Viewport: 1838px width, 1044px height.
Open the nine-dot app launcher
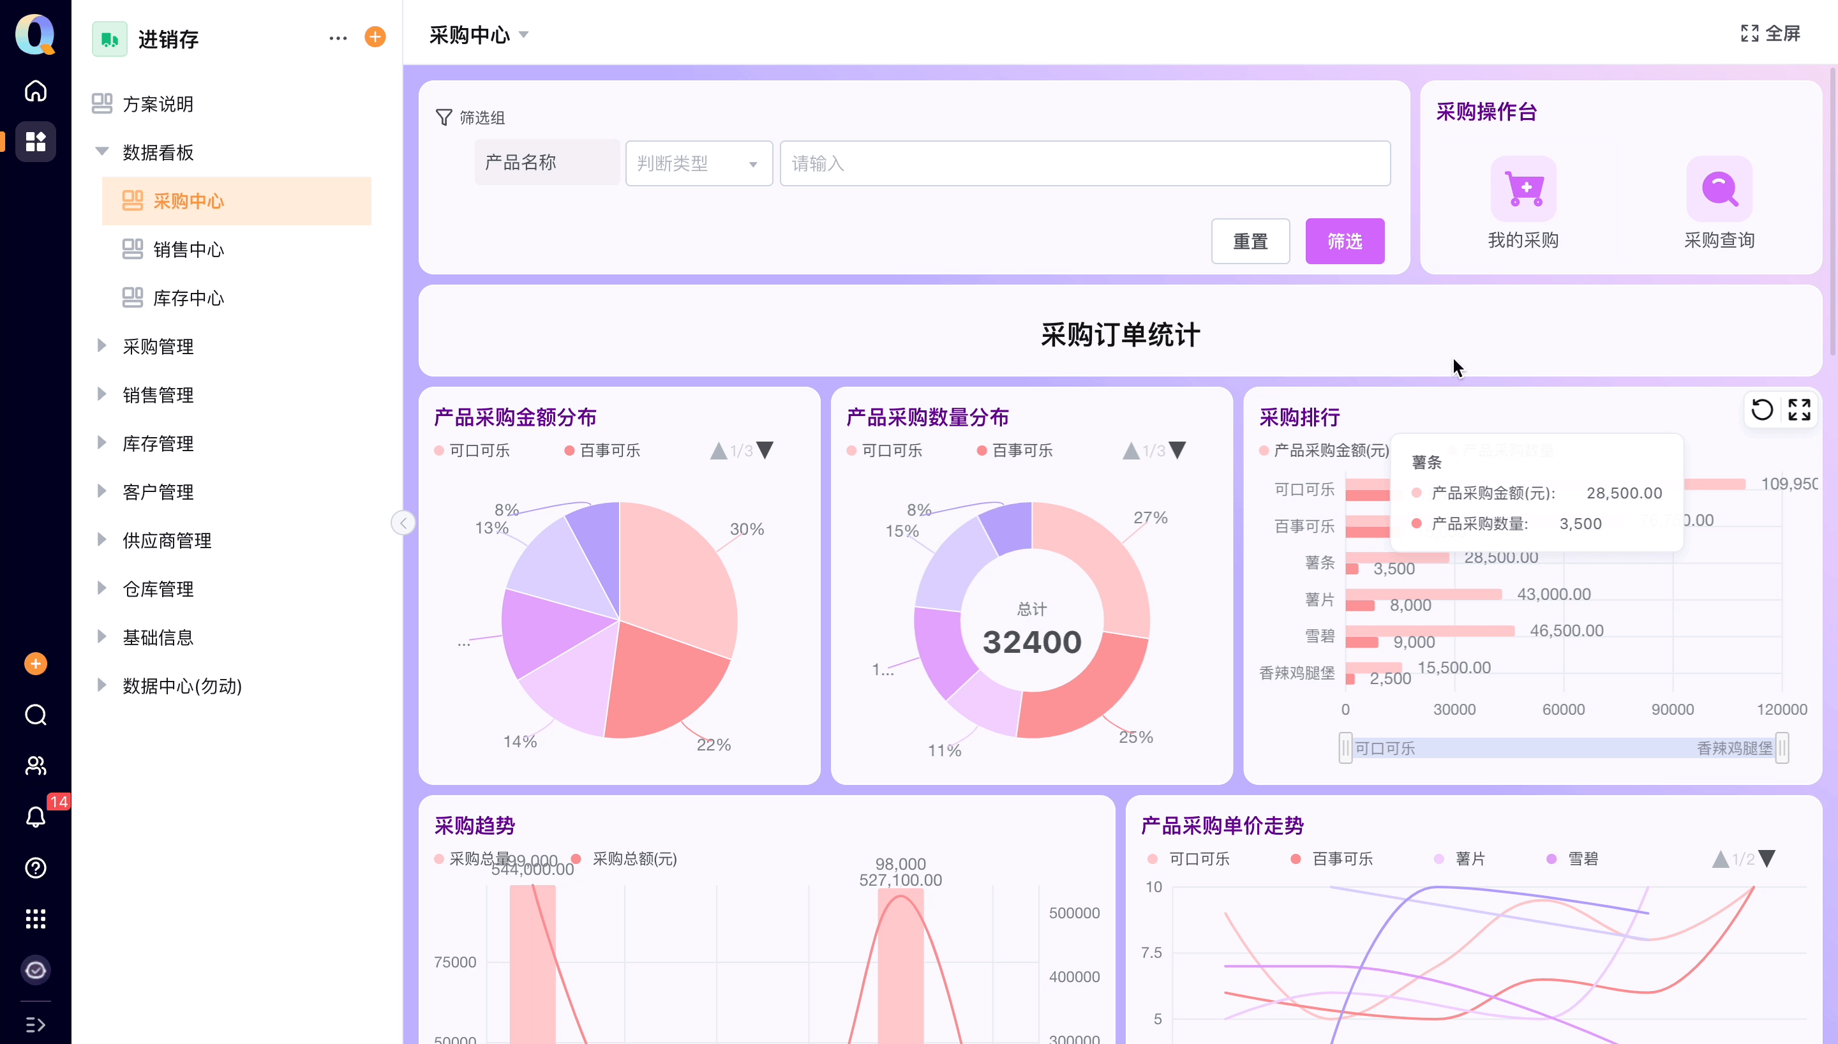tap(35, 918)
